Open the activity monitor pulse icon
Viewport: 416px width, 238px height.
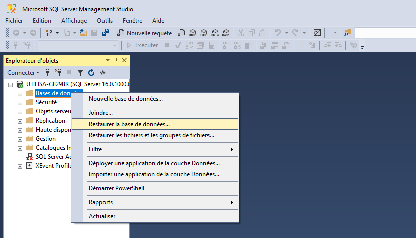pos(102,72)
